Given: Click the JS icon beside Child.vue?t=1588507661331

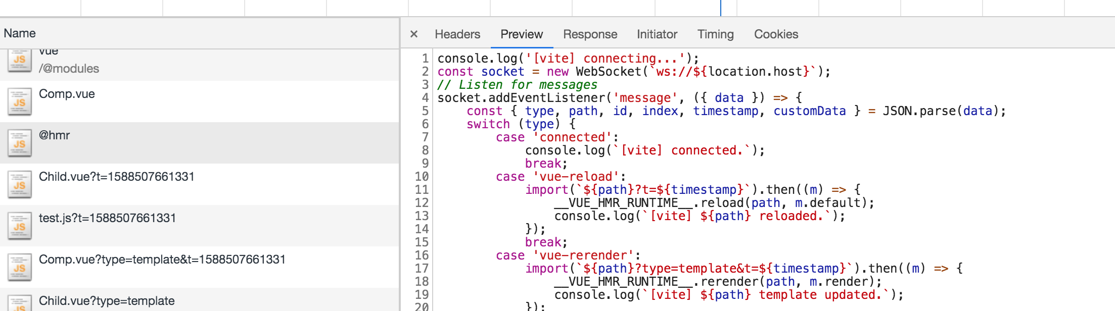Looking at the screenshot, I should click(x=20, y=184).
